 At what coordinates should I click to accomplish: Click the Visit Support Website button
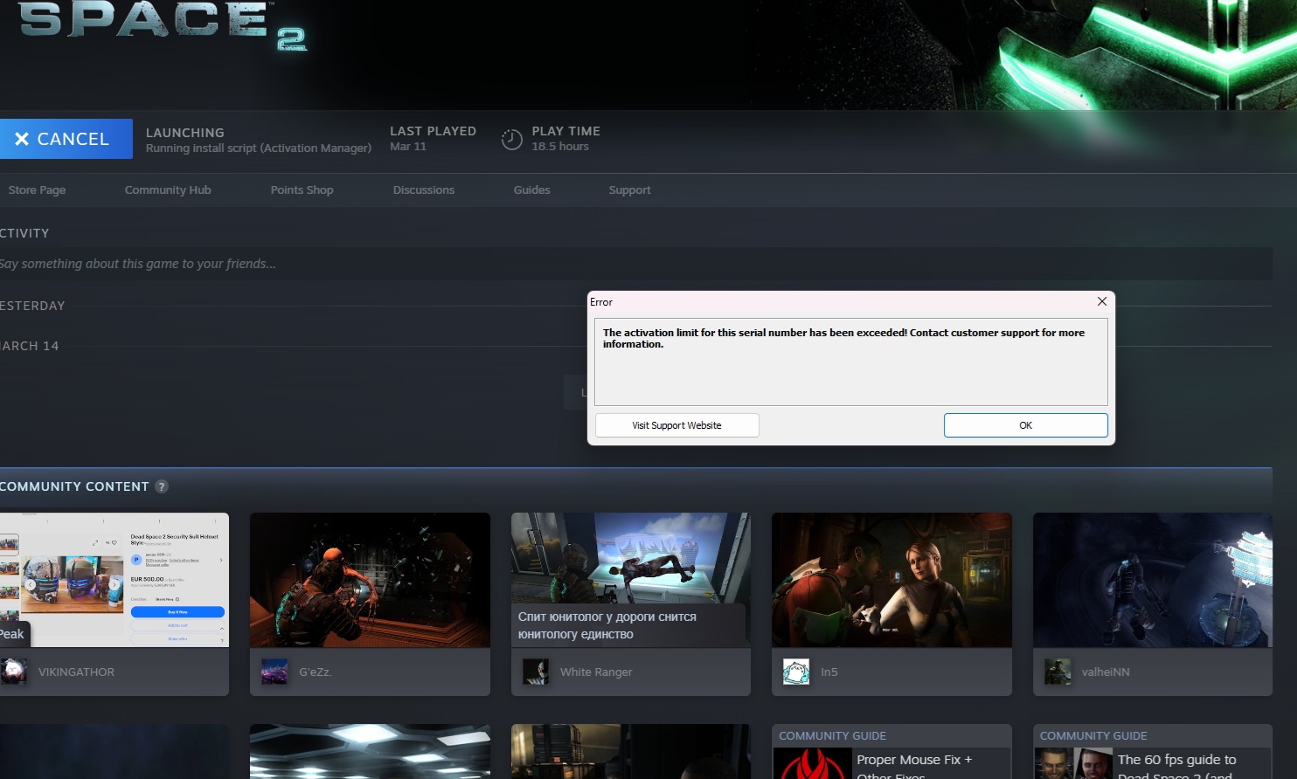tap(676, 425)
